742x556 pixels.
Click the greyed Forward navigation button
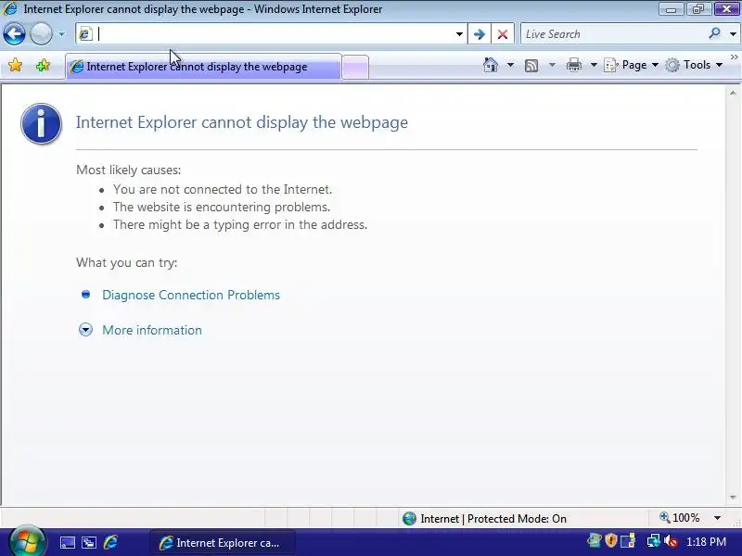(x=41, y=34)
